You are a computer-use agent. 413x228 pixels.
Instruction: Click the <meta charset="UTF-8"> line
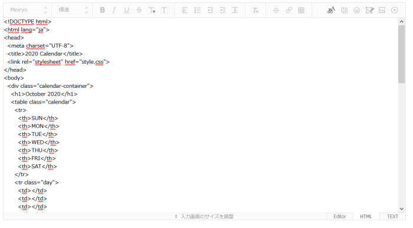(40, 46)
